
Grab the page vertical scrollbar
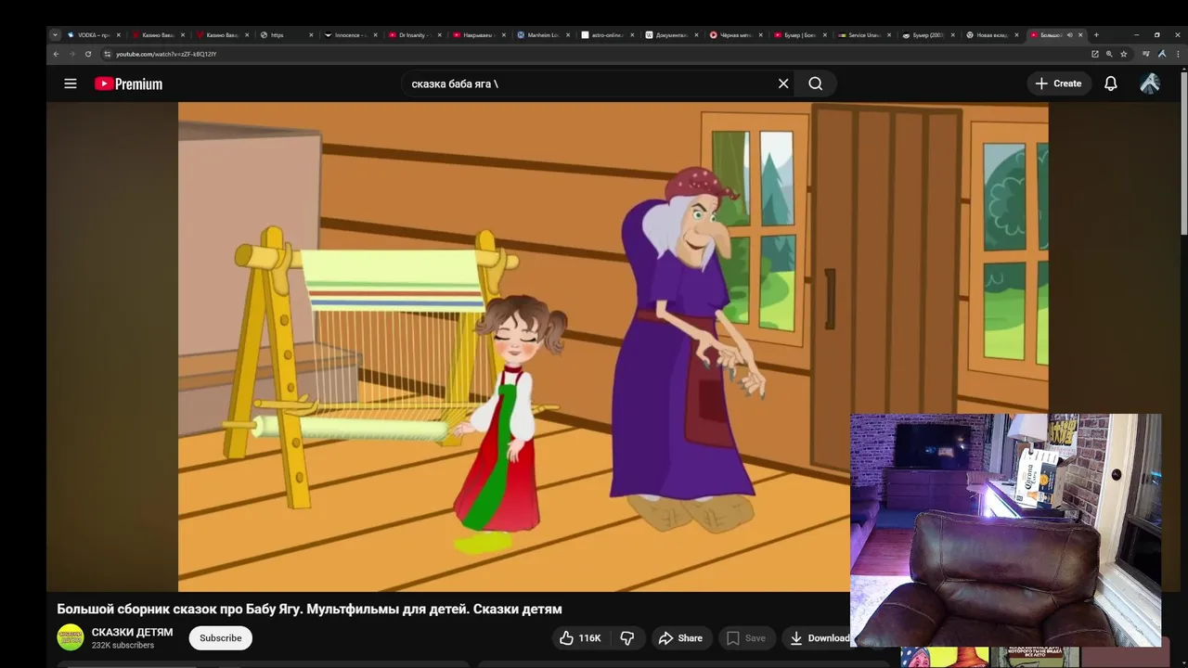point(1183,153)
